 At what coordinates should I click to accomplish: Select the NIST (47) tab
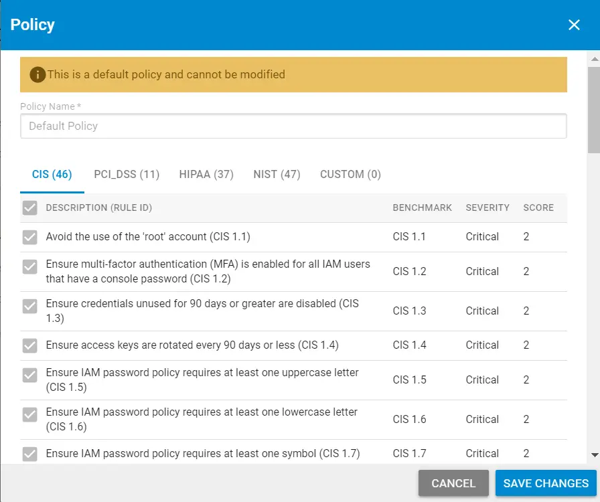click(x=277, y=175)
